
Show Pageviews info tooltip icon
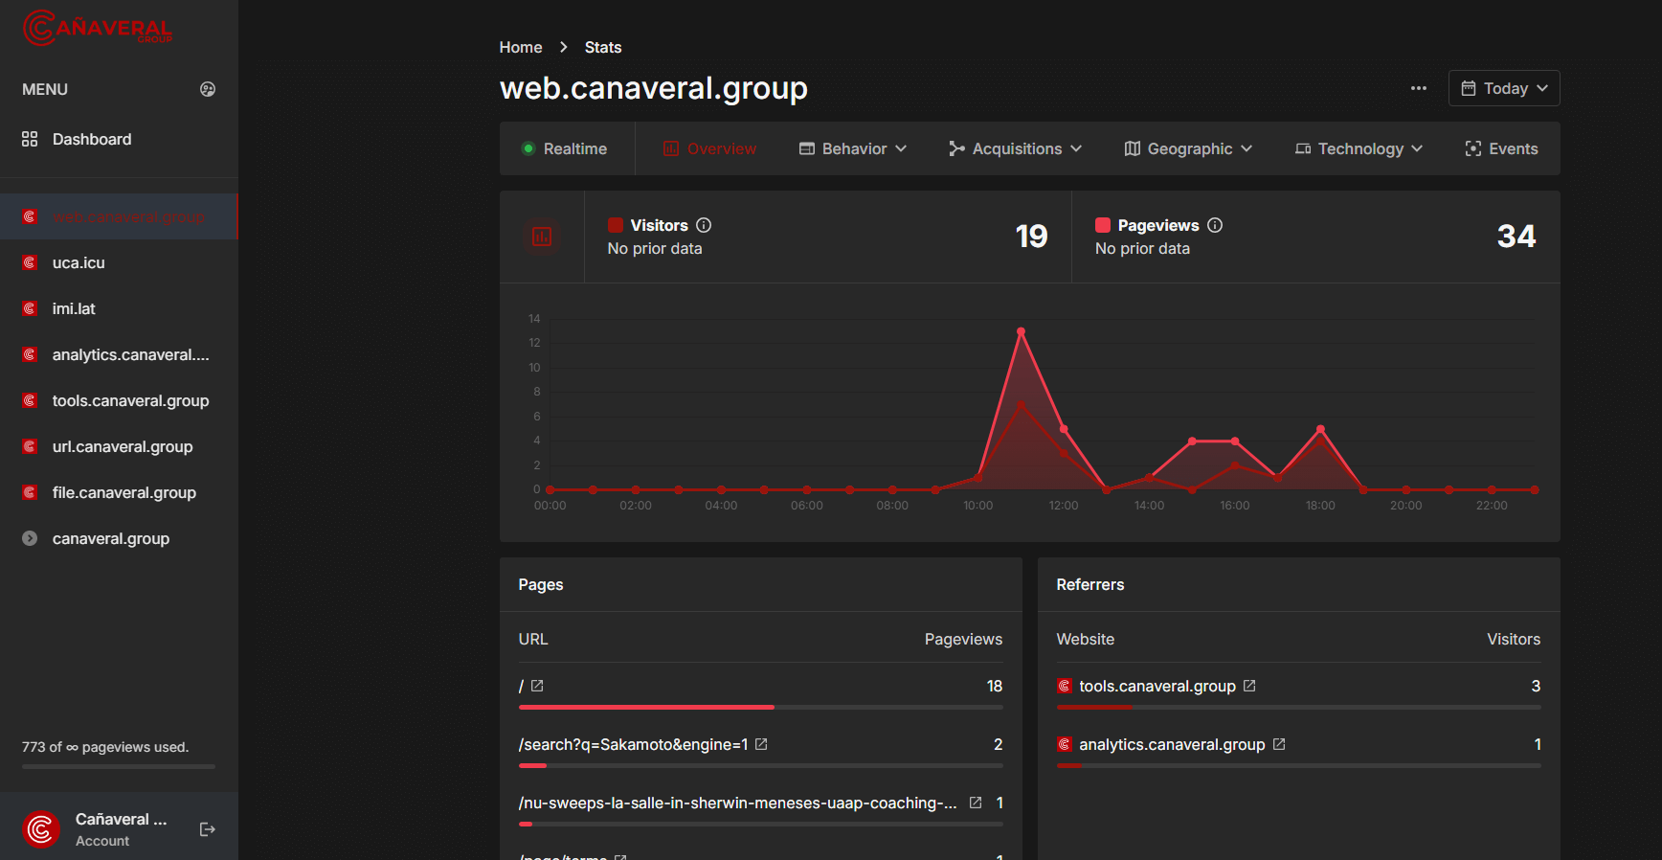1215,225
